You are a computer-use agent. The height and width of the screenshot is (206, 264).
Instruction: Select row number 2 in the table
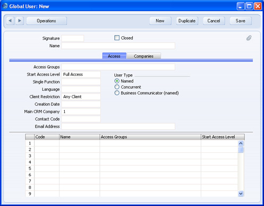pos(30,150)
